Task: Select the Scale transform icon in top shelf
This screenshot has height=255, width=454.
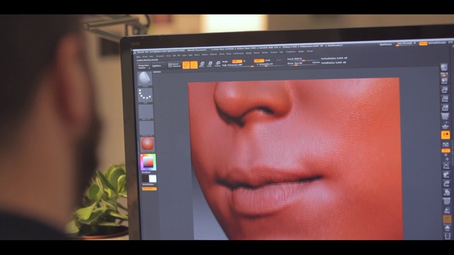Action: 210,64
